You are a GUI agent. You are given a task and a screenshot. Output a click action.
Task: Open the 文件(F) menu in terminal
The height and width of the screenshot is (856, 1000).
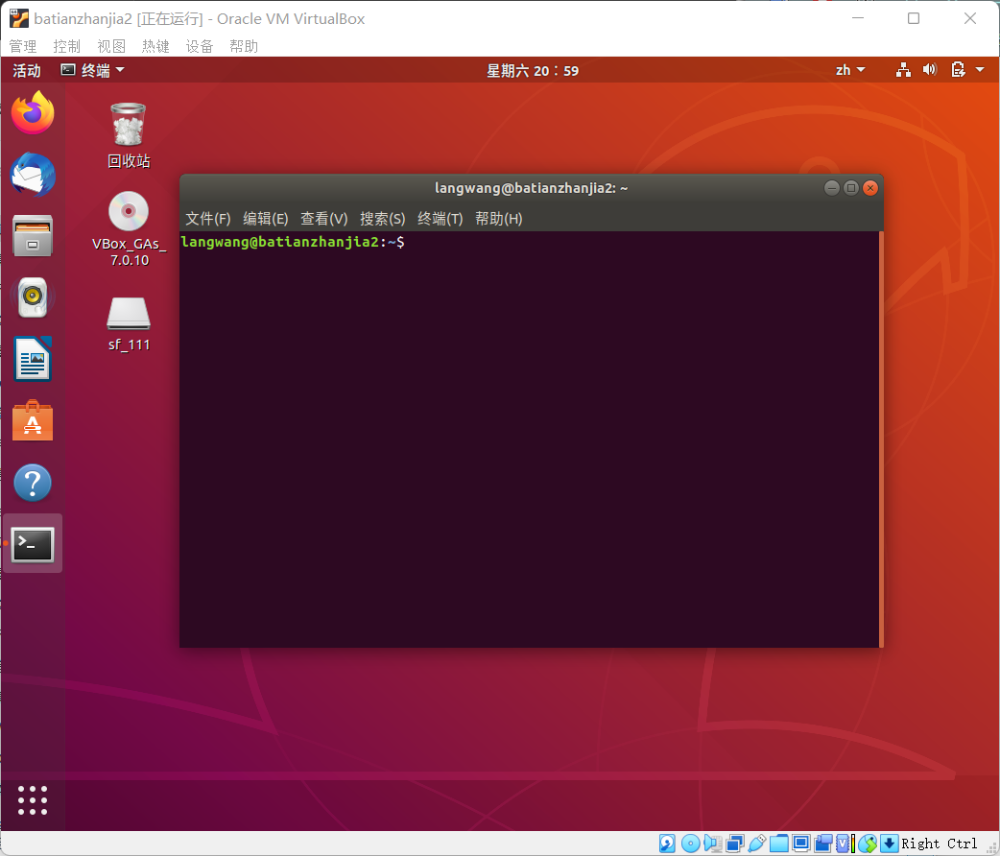(208, 219)
